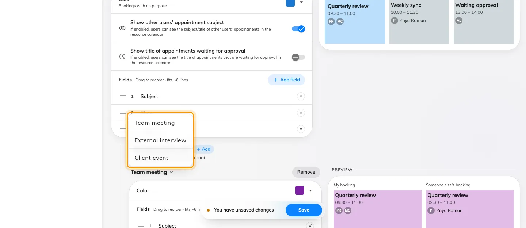Click the Save button
The height and width of the screenshot is (228, 526).
coord(304,210)
